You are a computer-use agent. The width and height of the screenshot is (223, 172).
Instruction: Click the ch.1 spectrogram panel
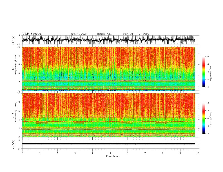point(108,69)
